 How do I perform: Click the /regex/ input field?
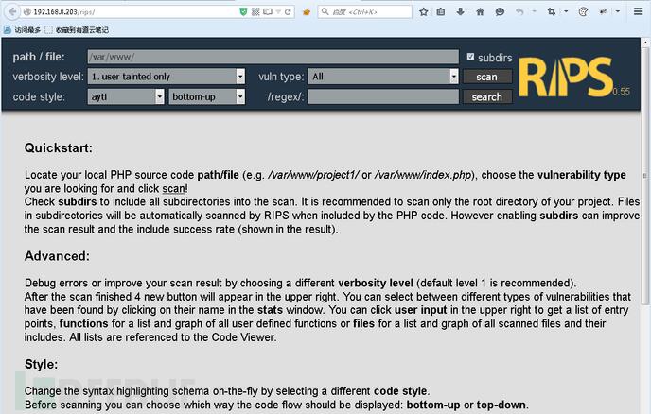point(383,97)
